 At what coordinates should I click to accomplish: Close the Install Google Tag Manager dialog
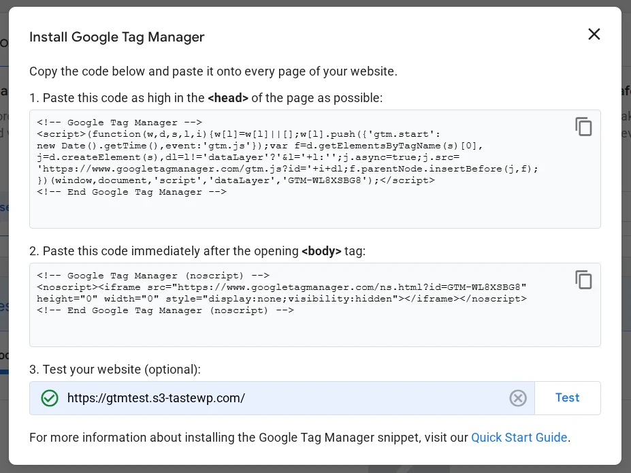click(x=594, y=34)
